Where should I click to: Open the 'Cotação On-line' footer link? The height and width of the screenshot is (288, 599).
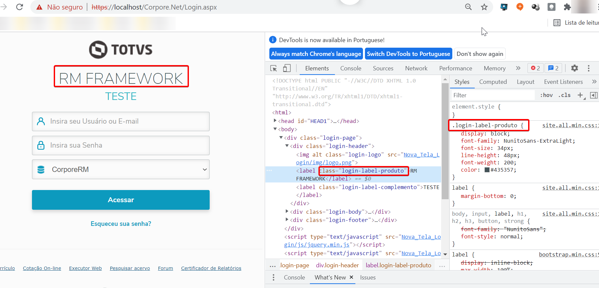(x=42, y=268)
